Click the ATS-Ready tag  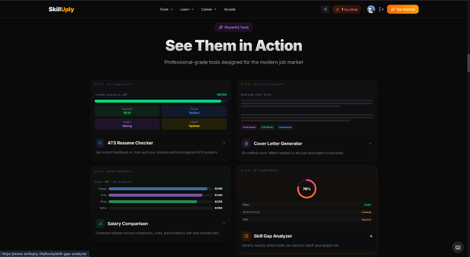tap(267, 127)
